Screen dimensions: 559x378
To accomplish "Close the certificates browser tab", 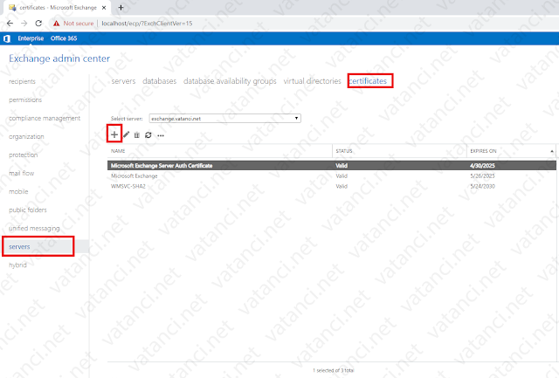I will (104, 8).
